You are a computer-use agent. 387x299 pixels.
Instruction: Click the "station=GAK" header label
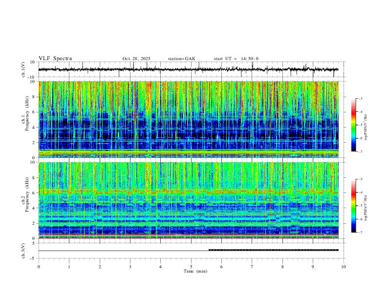coord(181,59)
